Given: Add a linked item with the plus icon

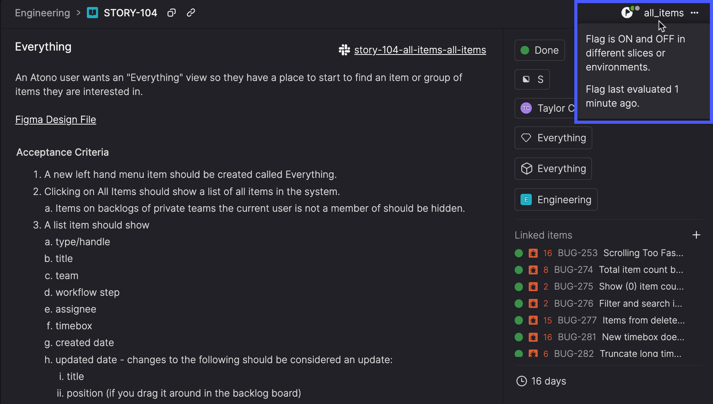Looking at the screenshot, I should click(x=696, y=235).
